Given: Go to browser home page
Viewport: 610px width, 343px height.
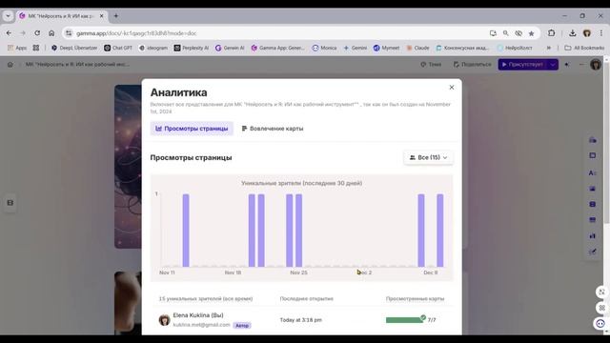Looking at the screenshot, I should click(x=51, y=33).
